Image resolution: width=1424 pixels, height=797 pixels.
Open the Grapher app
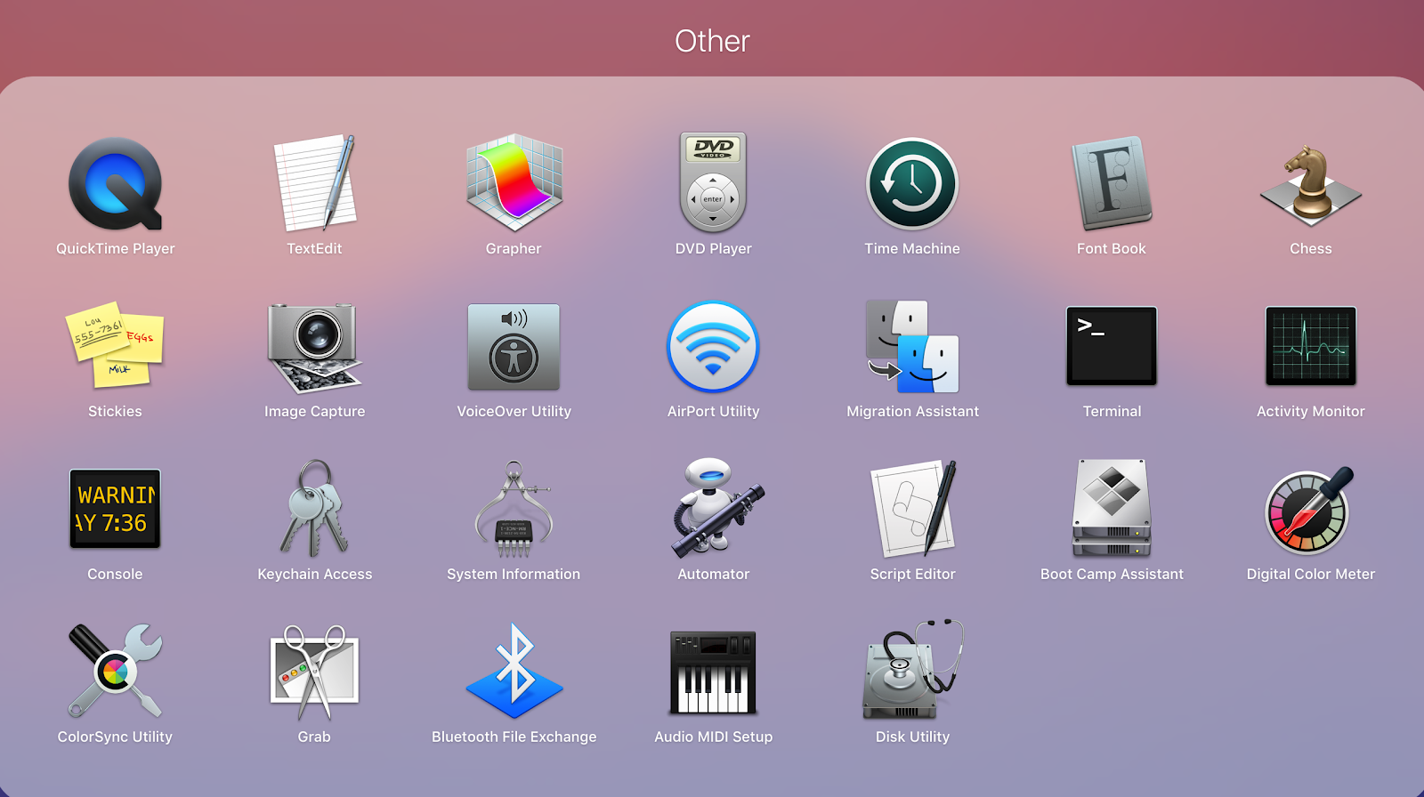tap(514, 182)
